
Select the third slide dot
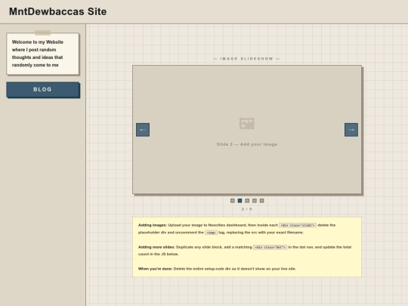pyautogui.click(x=247, y=201)
